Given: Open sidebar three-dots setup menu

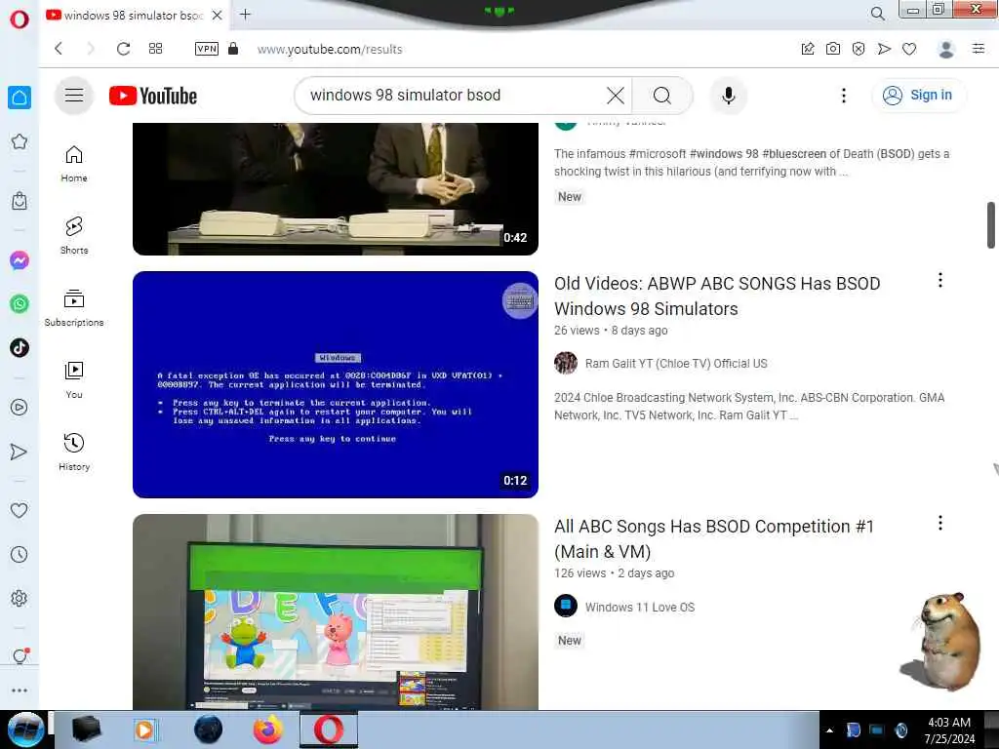Looking at the screenshot, I should [20, 690].
